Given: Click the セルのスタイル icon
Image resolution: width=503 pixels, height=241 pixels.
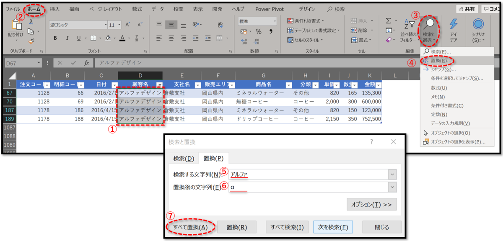Looking at the screenshot, I should [291, 40].
